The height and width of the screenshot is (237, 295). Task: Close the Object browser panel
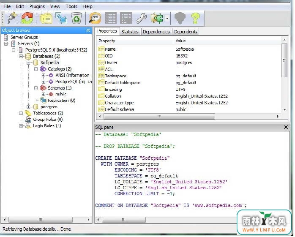pos(88,30)
